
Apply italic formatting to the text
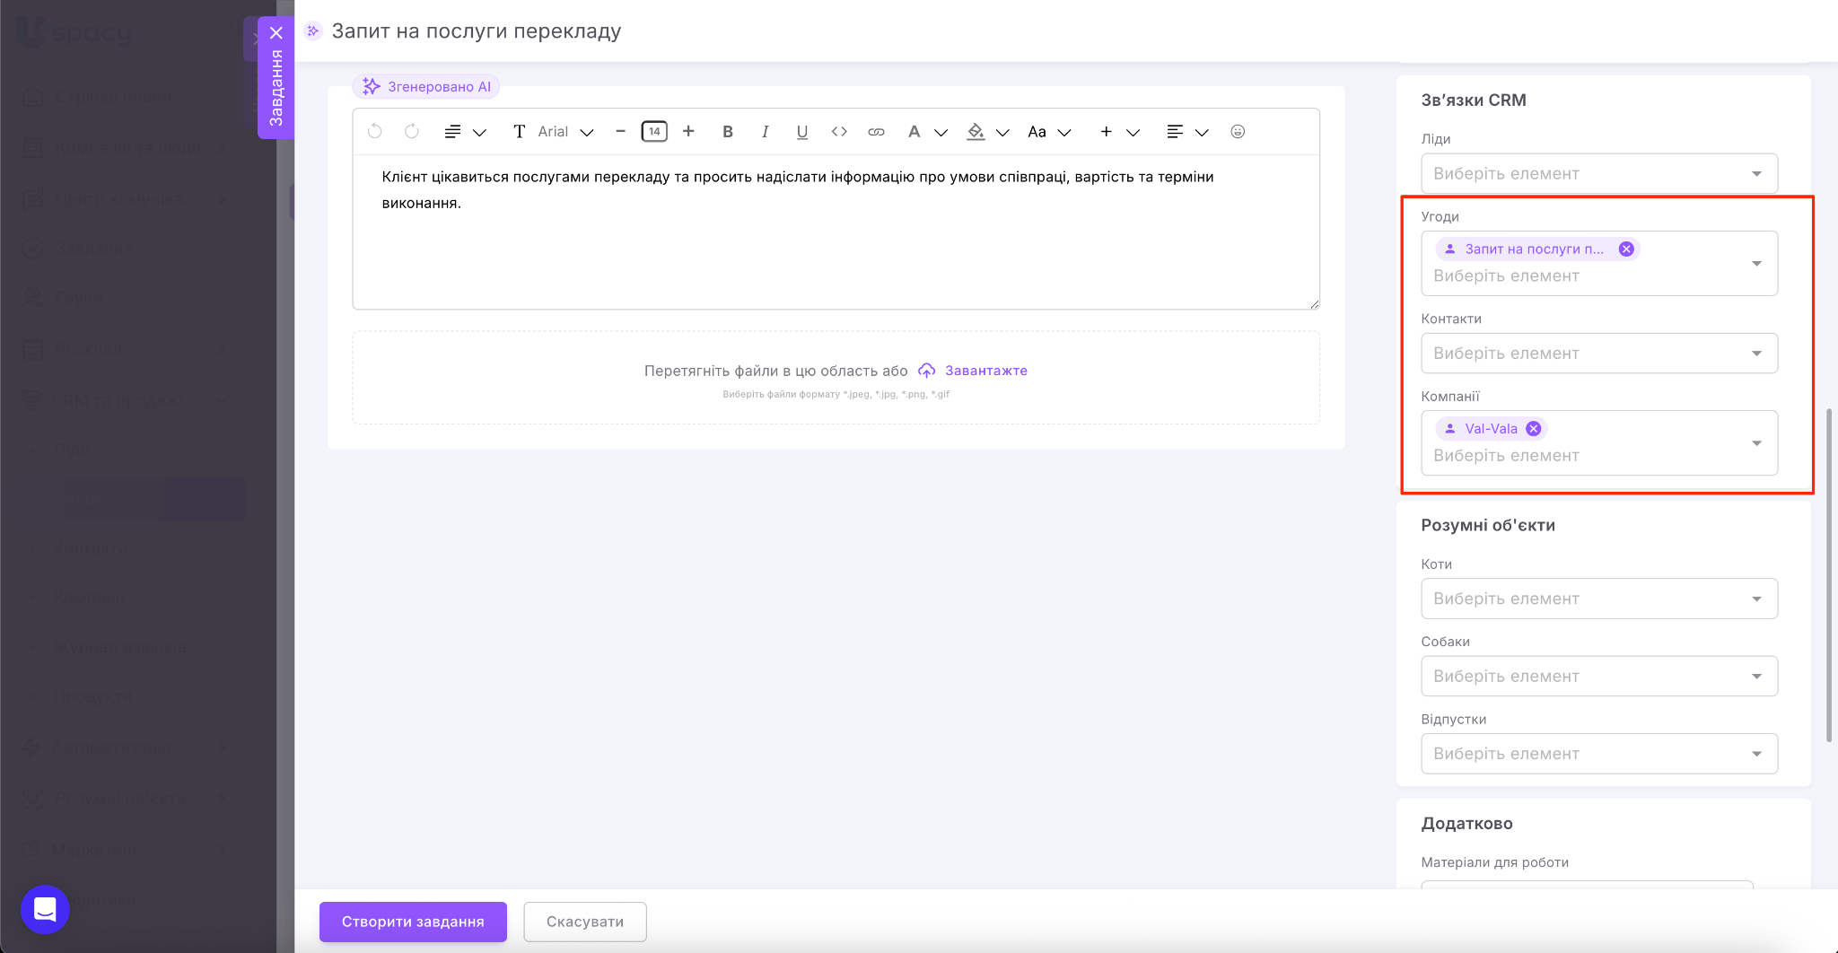[765, 132]
